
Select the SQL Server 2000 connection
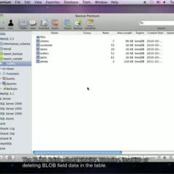pyautogui.click(x=11, y=113)
